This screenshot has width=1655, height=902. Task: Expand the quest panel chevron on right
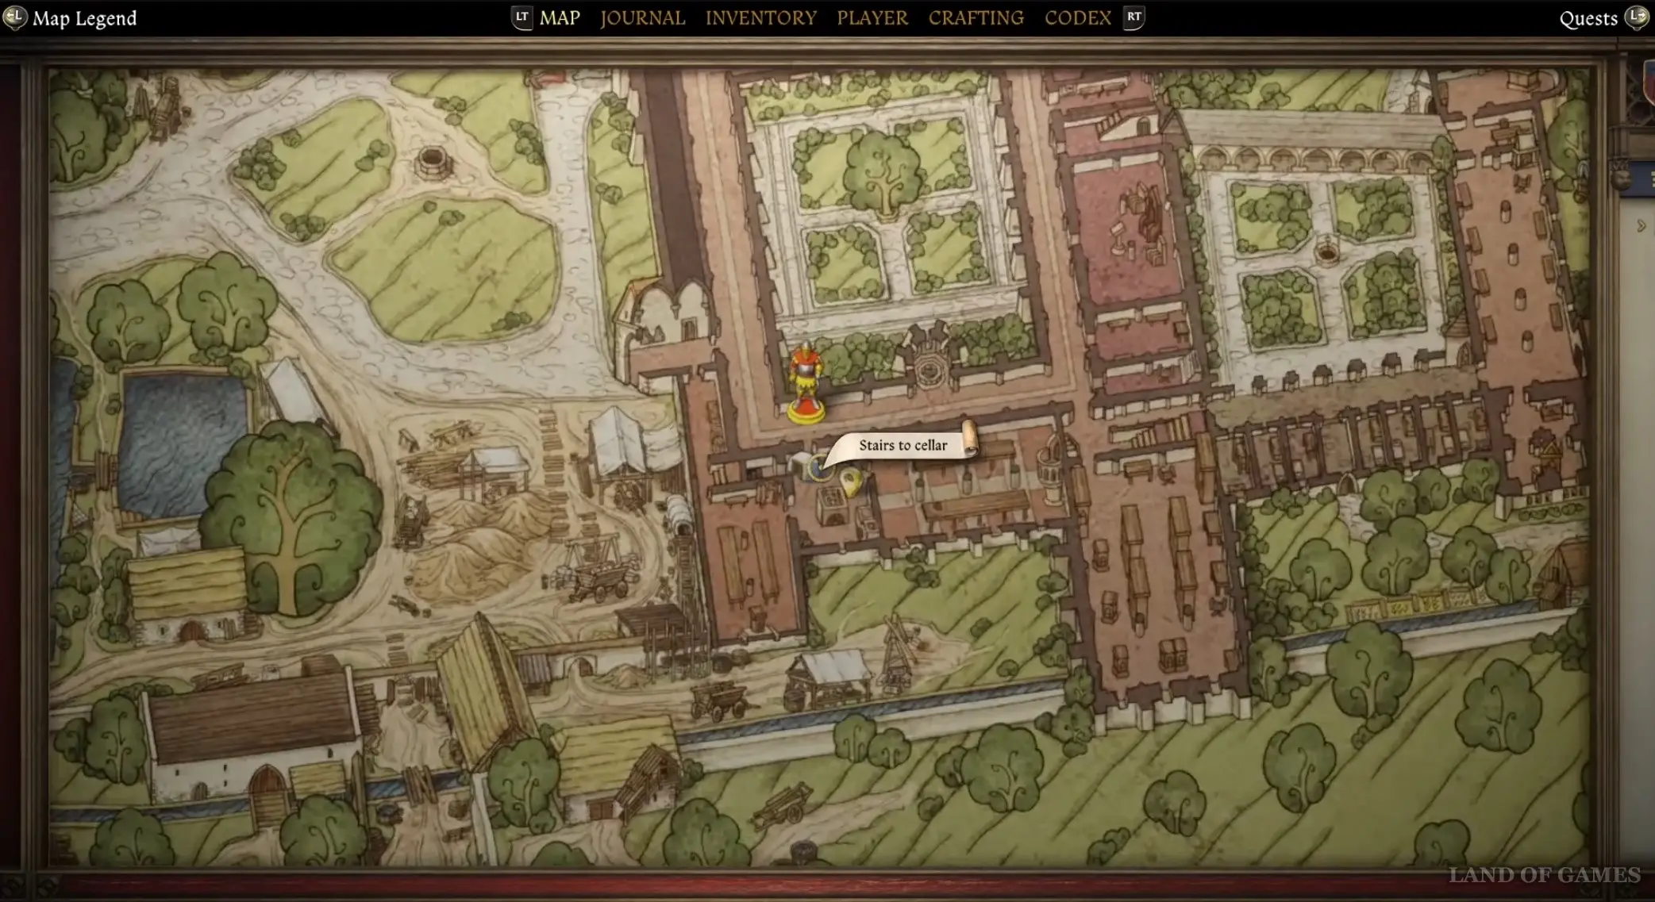point(1642,226)
